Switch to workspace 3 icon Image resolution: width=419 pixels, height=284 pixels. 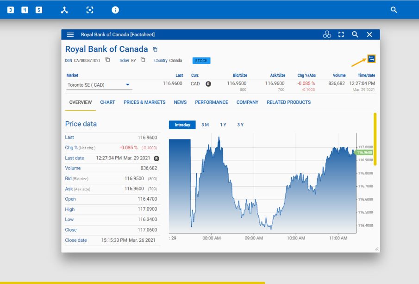(11, 10)
